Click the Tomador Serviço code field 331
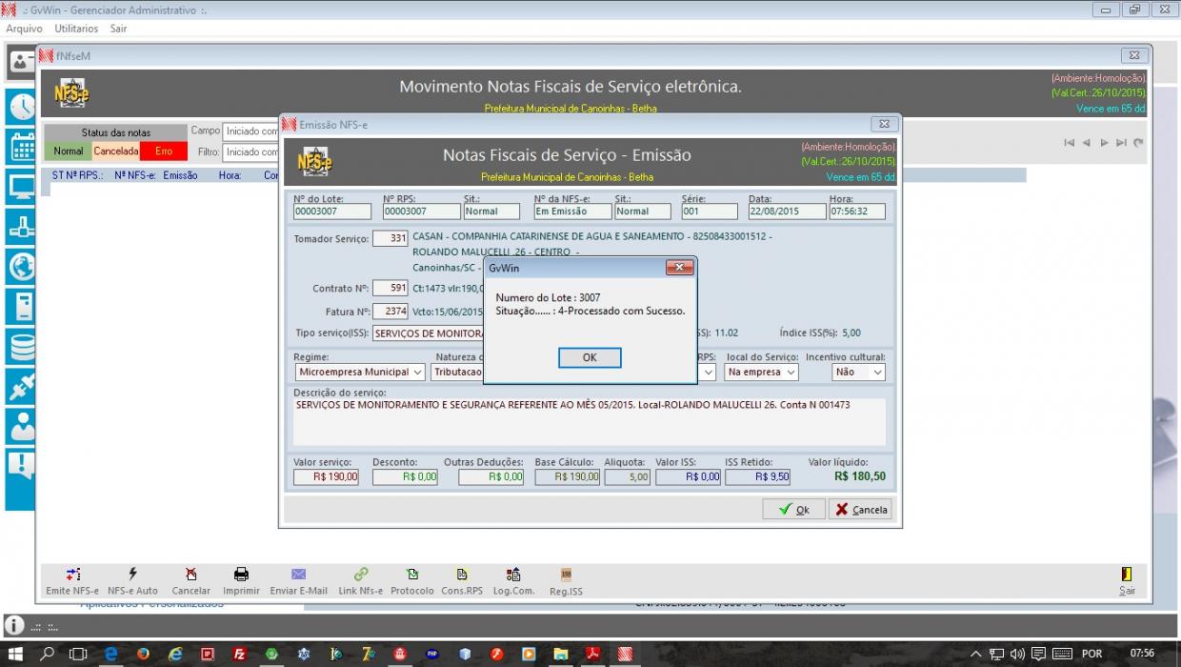The height and width of the screenshot is (667, 1181). pos(390,238)
